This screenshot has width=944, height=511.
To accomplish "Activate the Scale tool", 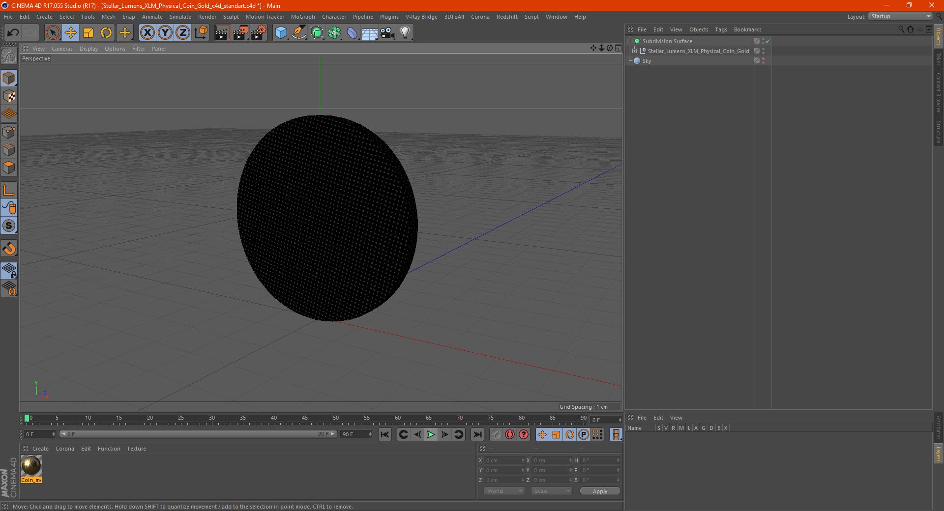I will point(88,33).
